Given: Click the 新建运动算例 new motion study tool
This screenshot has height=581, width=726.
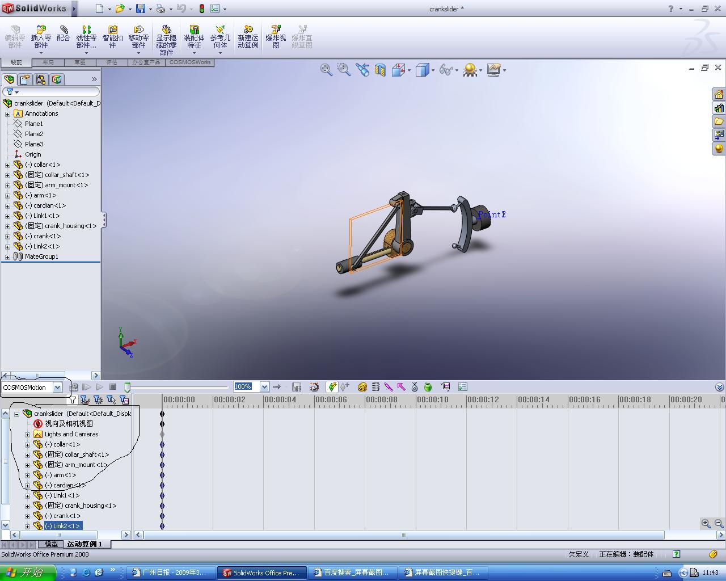Looking at the screenshot, I should click(x=248, y=37).
